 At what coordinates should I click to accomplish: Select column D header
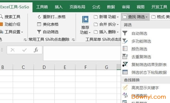pos(44,67)
